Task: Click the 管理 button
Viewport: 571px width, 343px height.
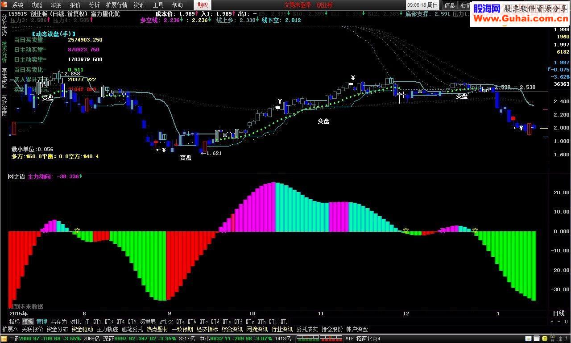Action: pos(42,322)
